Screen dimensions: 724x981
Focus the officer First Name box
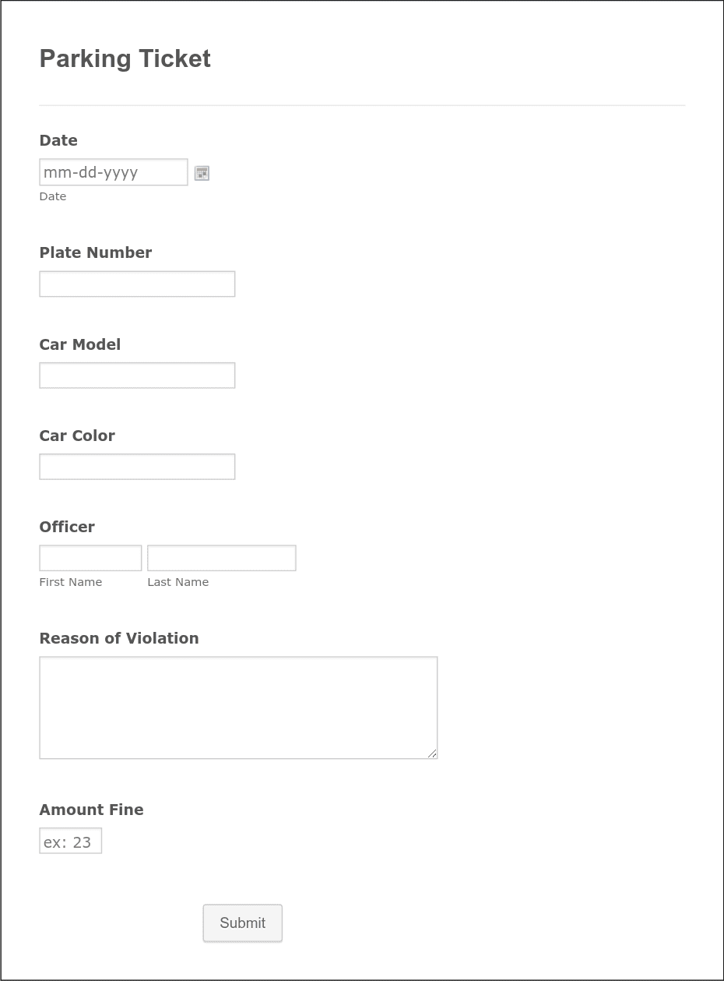pos(90,558)
